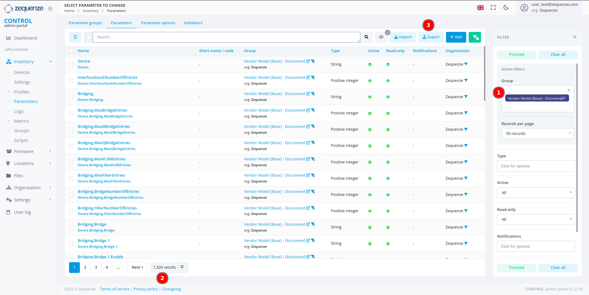Click the search magnifier icon

pyautogui.click(x=366, y=37)
